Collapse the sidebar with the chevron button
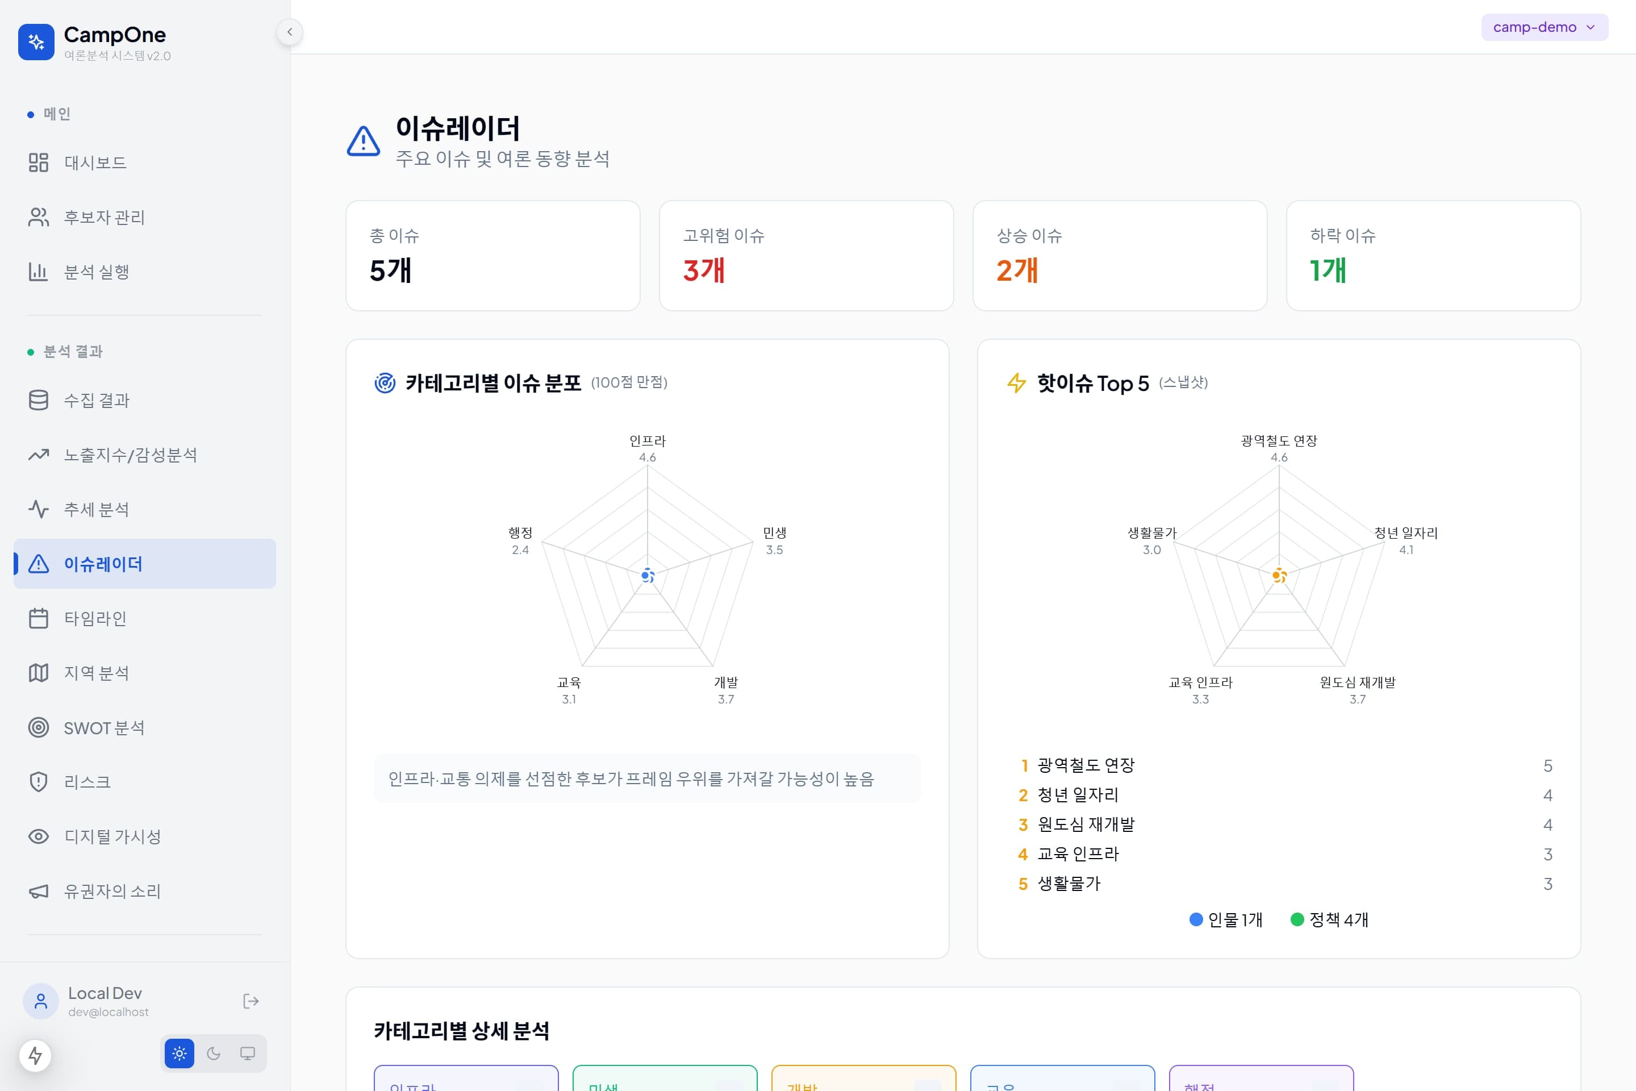The height and width of the screenshot is (1091, 1636). pyautogui.click(x=289, y=32)
